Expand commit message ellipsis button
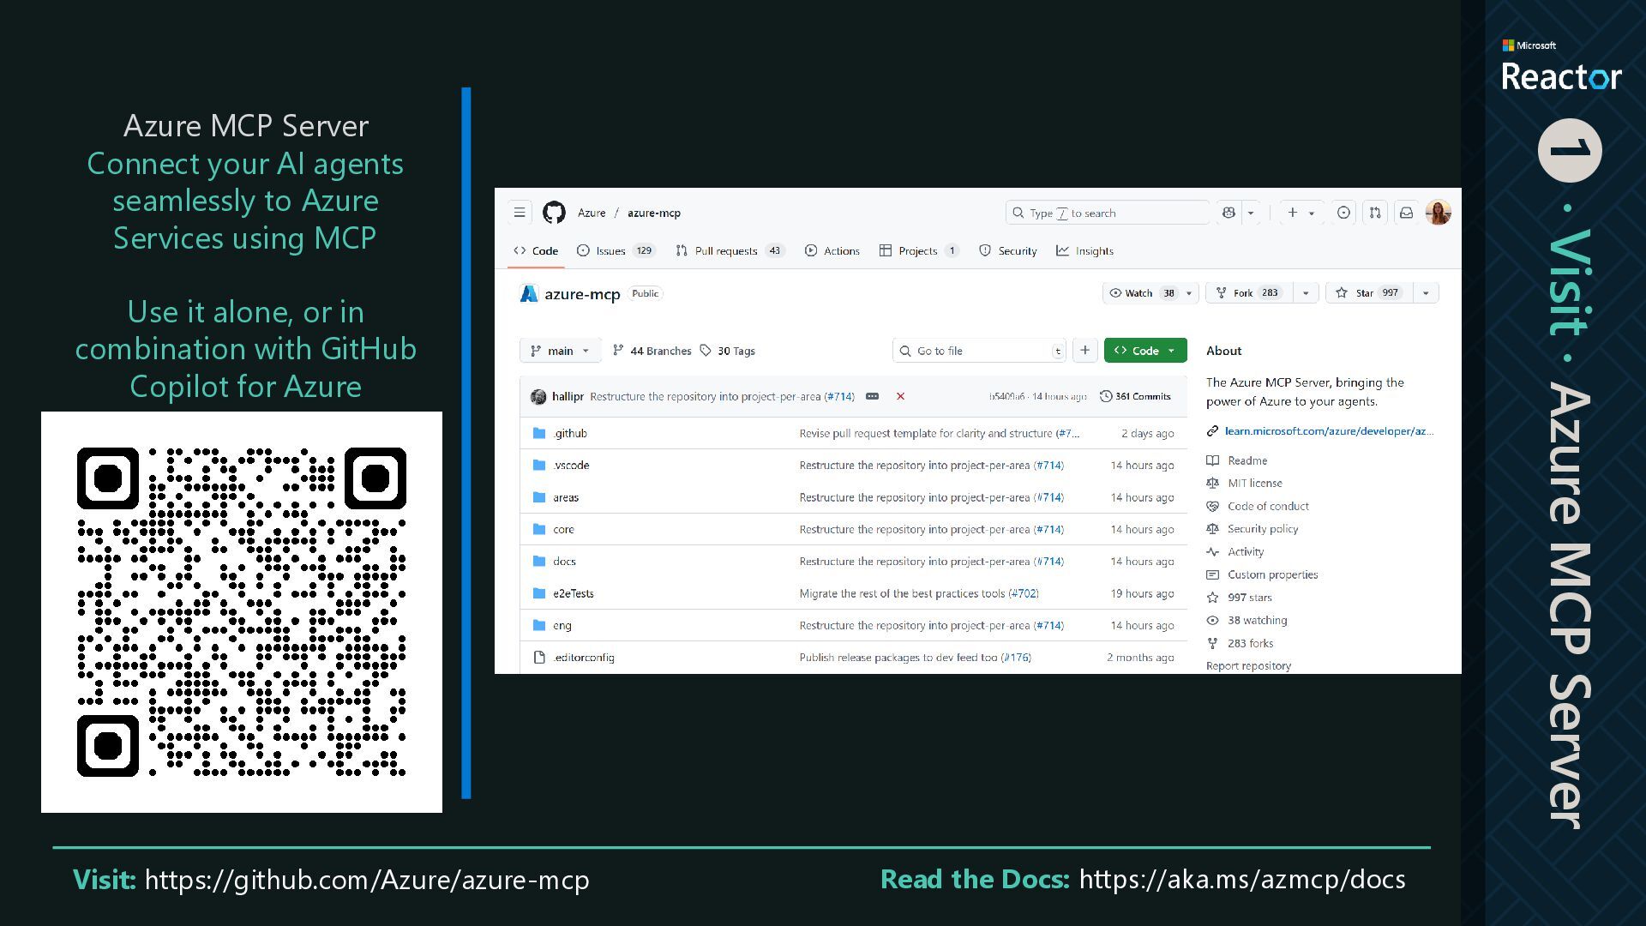 pyautogui.click(x=872, y=396)
